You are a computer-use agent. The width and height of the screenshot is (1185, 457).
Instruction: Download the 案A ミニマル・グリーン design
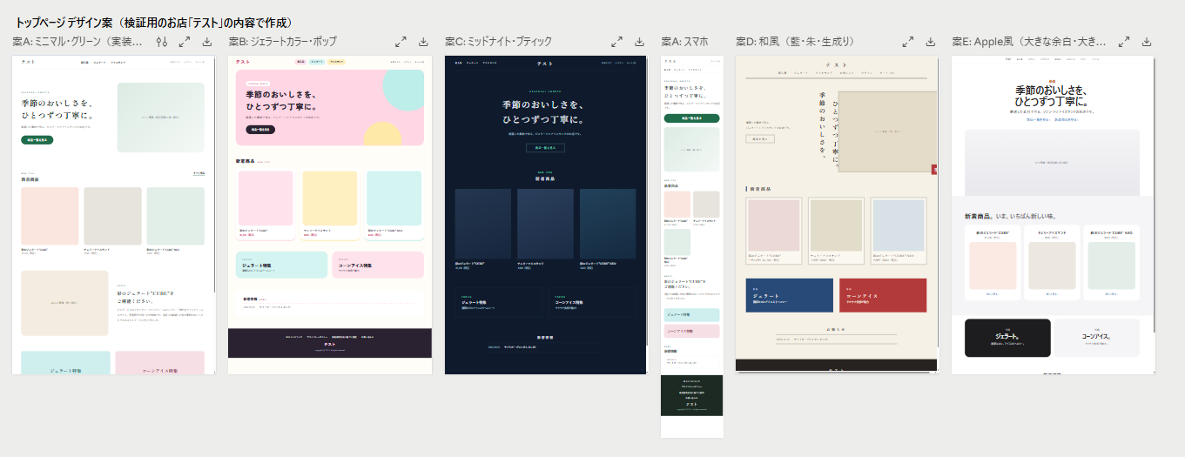[207, 42]
